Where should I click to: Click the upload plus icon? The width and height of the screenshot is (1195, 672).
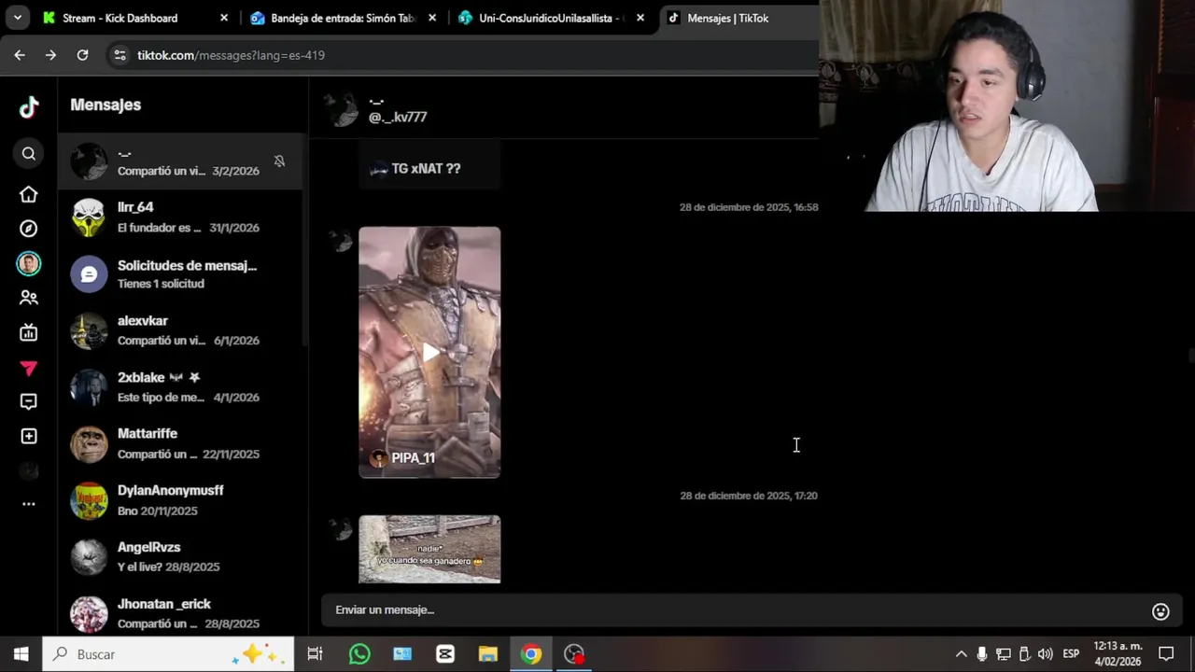(x=29, y=436)
